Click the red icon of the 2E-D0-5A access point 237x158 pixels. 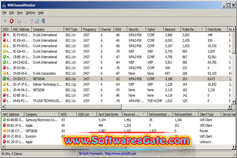4,67
